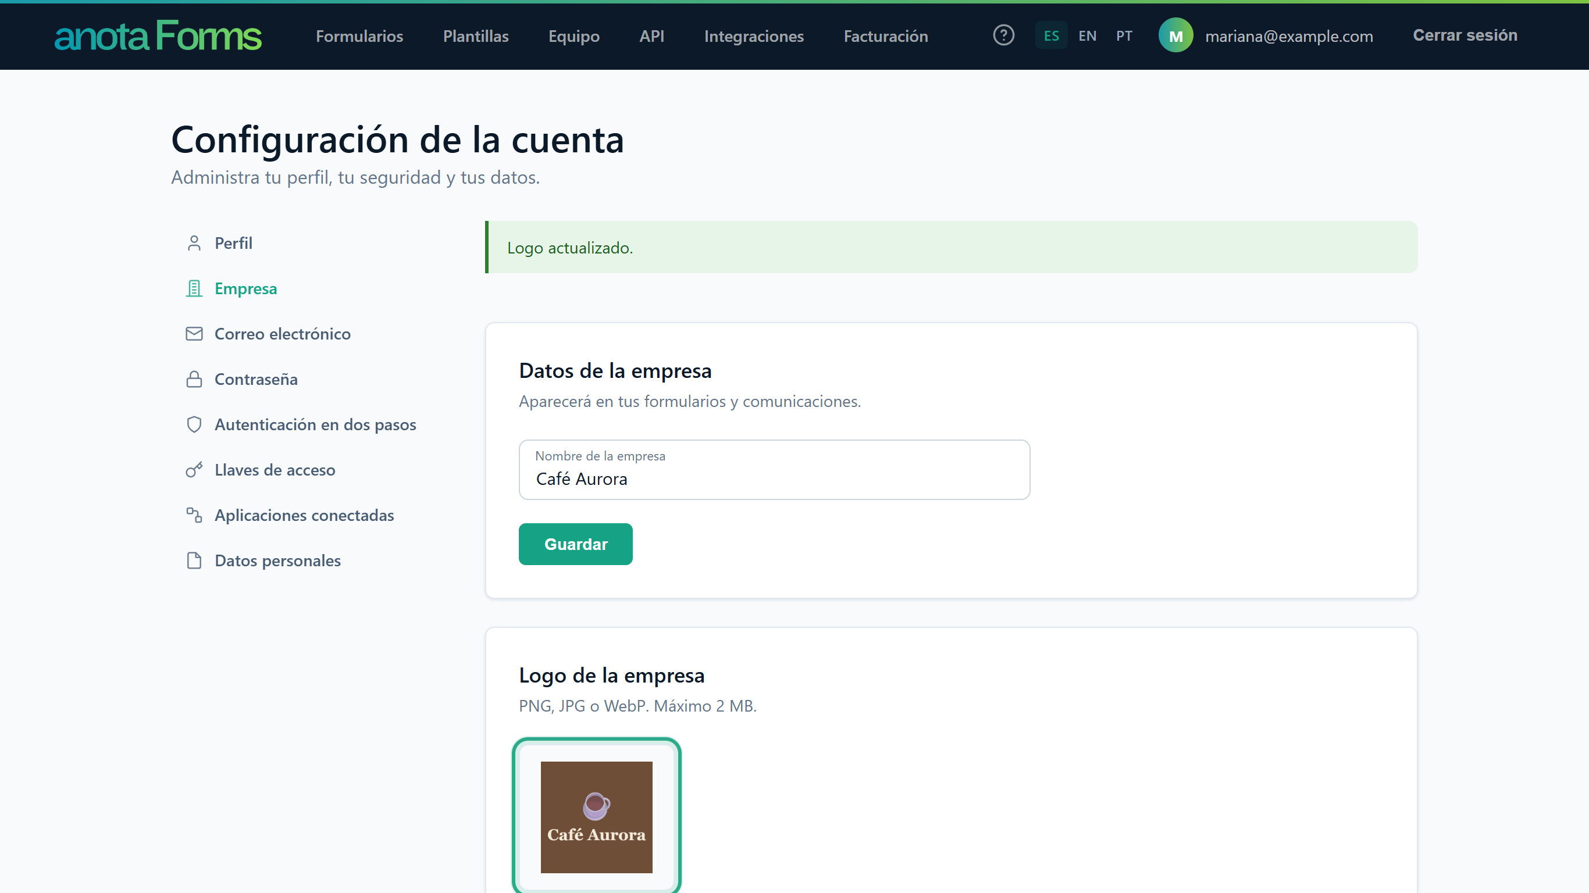Click the M user avatar
1589x893 pixels.
(1175, 36)
